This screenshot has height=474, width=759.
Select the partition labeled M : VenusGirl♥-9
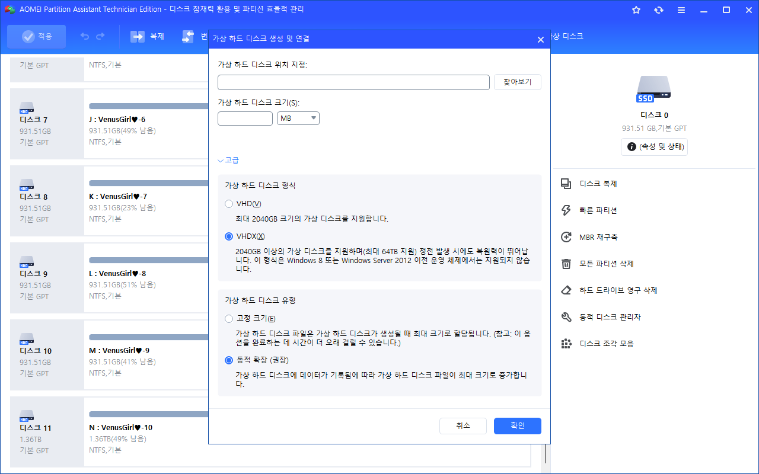119,351
